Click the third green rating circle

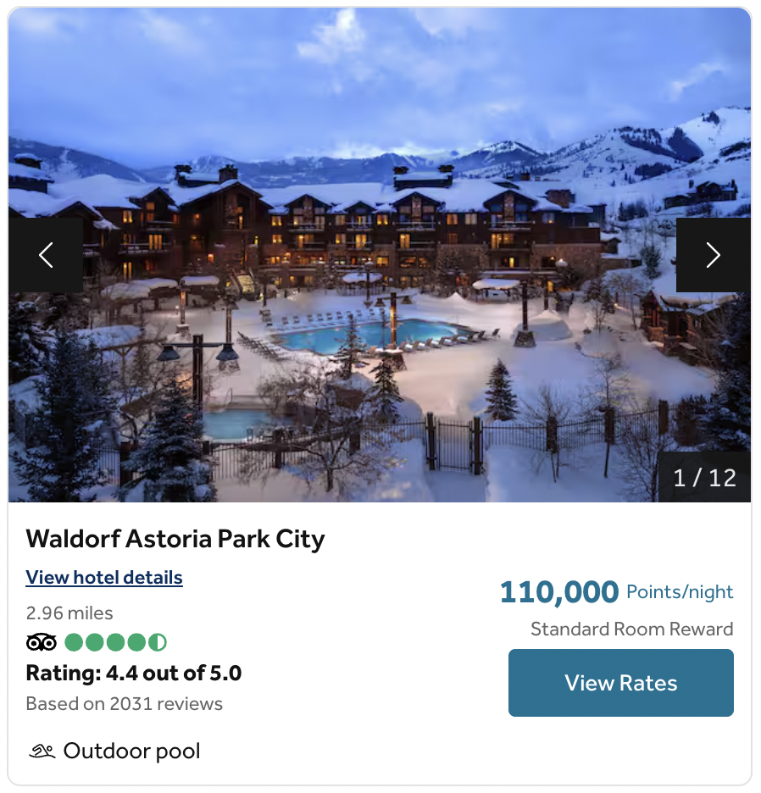click(115, 642)
